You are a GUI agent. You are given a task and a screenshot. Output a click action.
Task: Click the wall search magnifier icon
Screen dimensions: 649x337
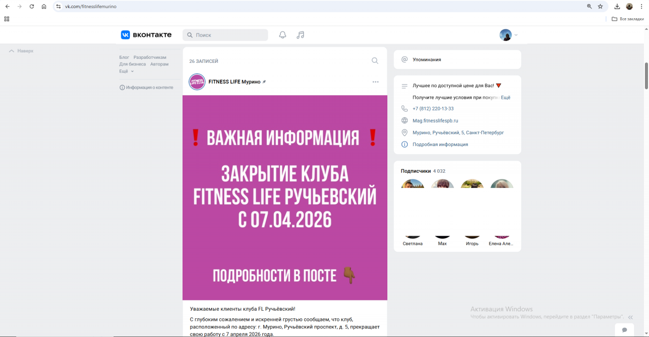(375, 61)
